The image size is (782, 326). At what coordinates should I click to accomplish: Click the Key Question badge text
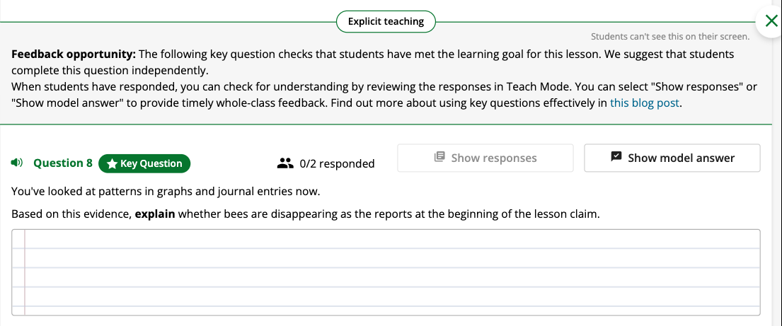[x=151, y=163]
